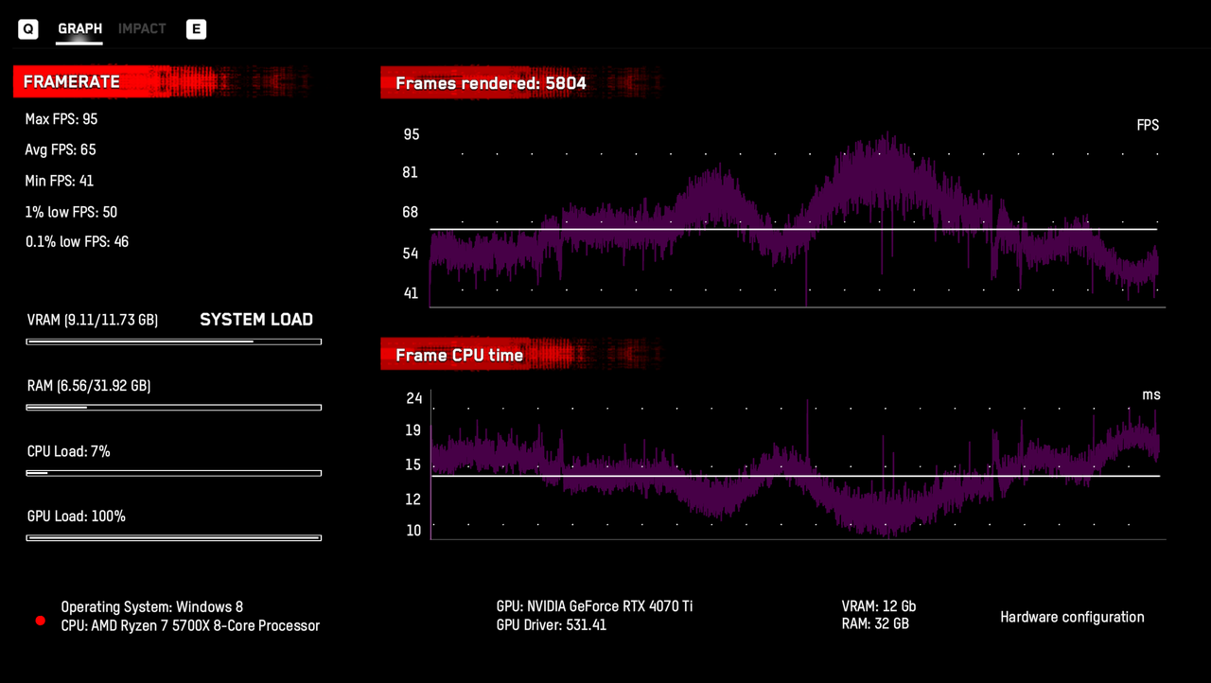Click the red dot beside Operating System

click(x=41, y=622)
